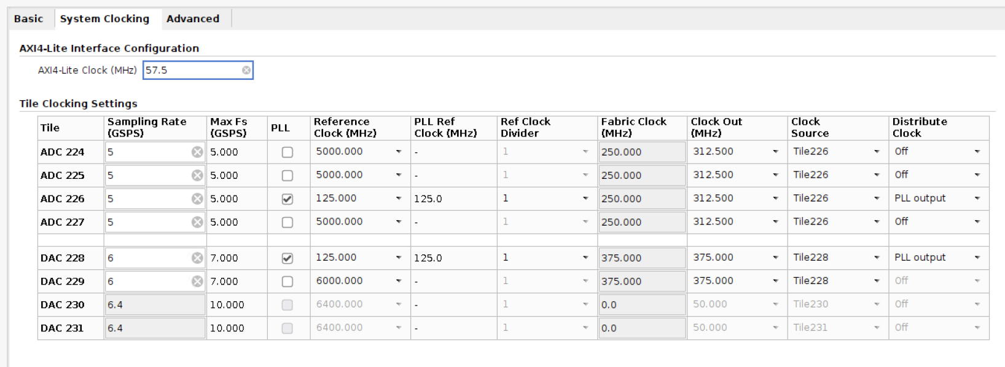
Task: Open ADC 226 Ref Clock Divider dropdown
Action: pyautogui.click(x=585, y=198)
